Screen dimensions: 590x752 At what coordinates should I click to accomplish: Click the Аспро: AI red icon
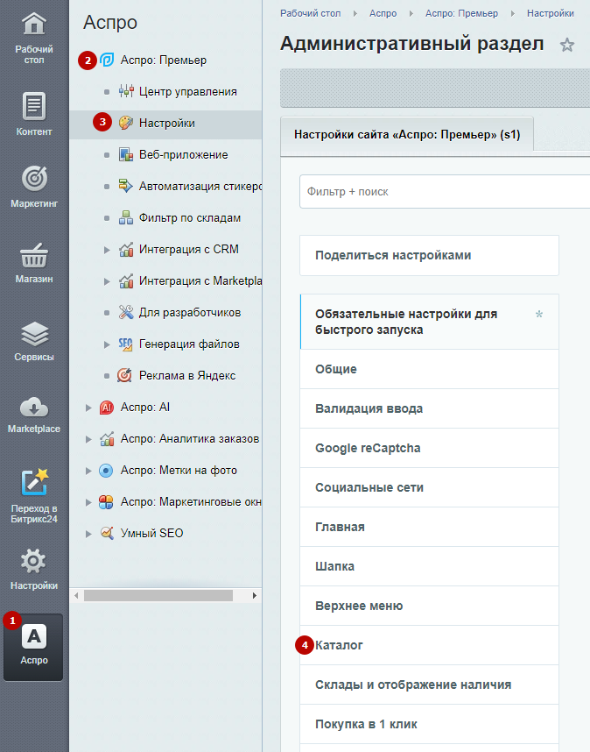point(106,408)
